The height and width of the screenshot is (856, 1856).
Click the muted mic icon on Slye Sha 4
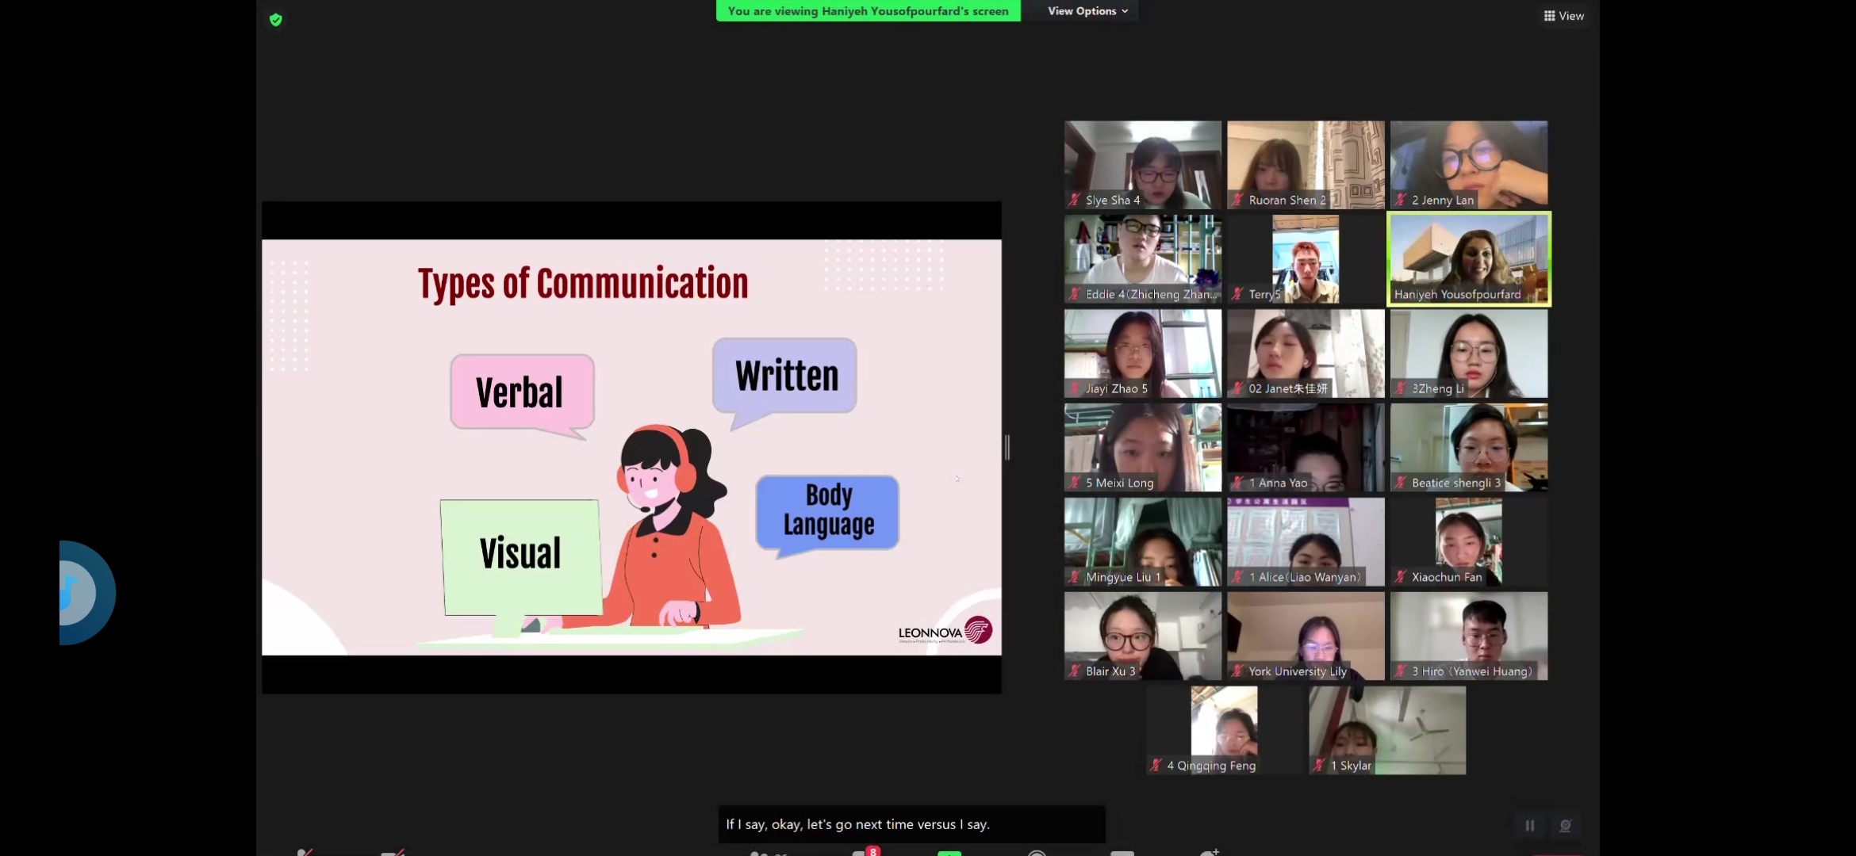[1075, 200]
